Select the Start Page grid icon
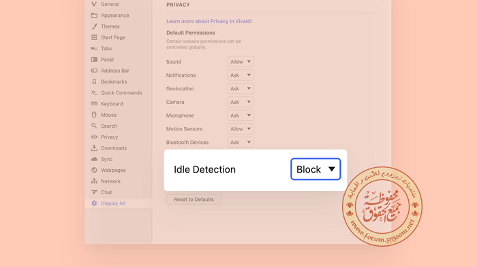The image size is (477, 267). point(94,37)
